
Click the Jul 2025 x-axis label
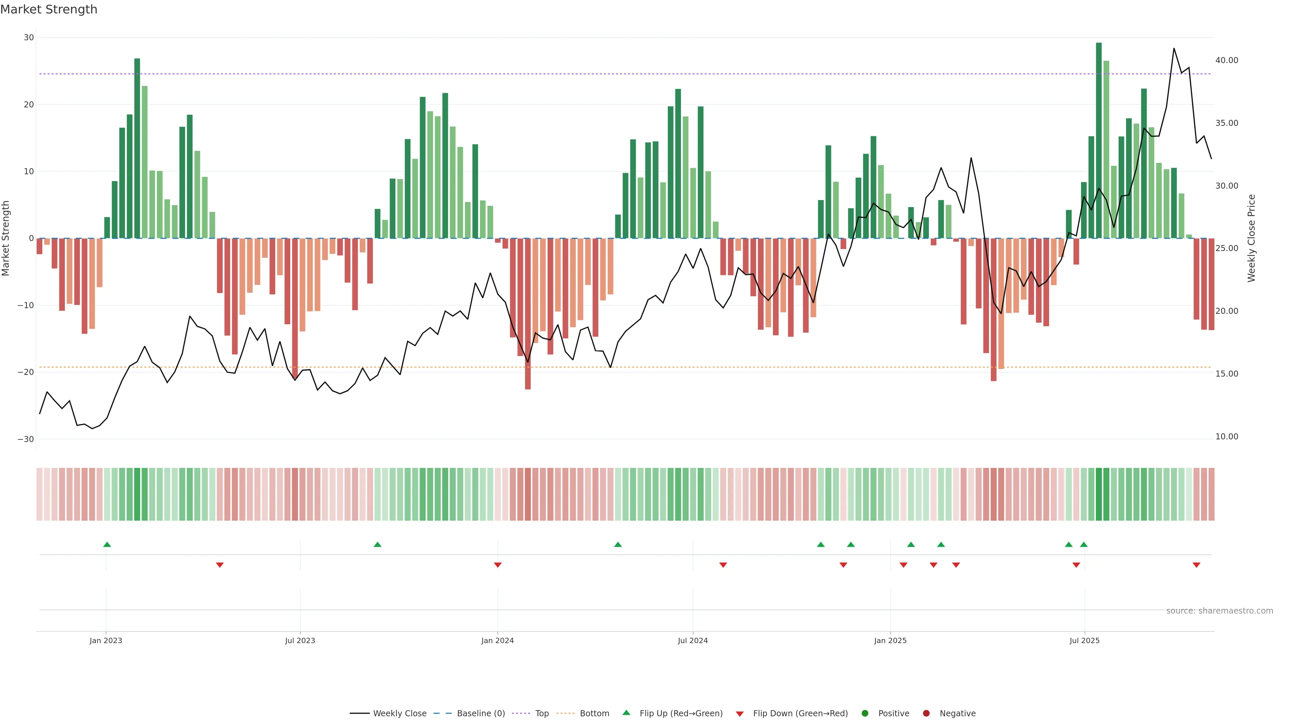click(1084, 640)
